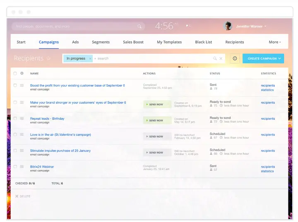298x222 pixels.
Task: Open the row menu for Love is in the air
Action: point(22,135)
